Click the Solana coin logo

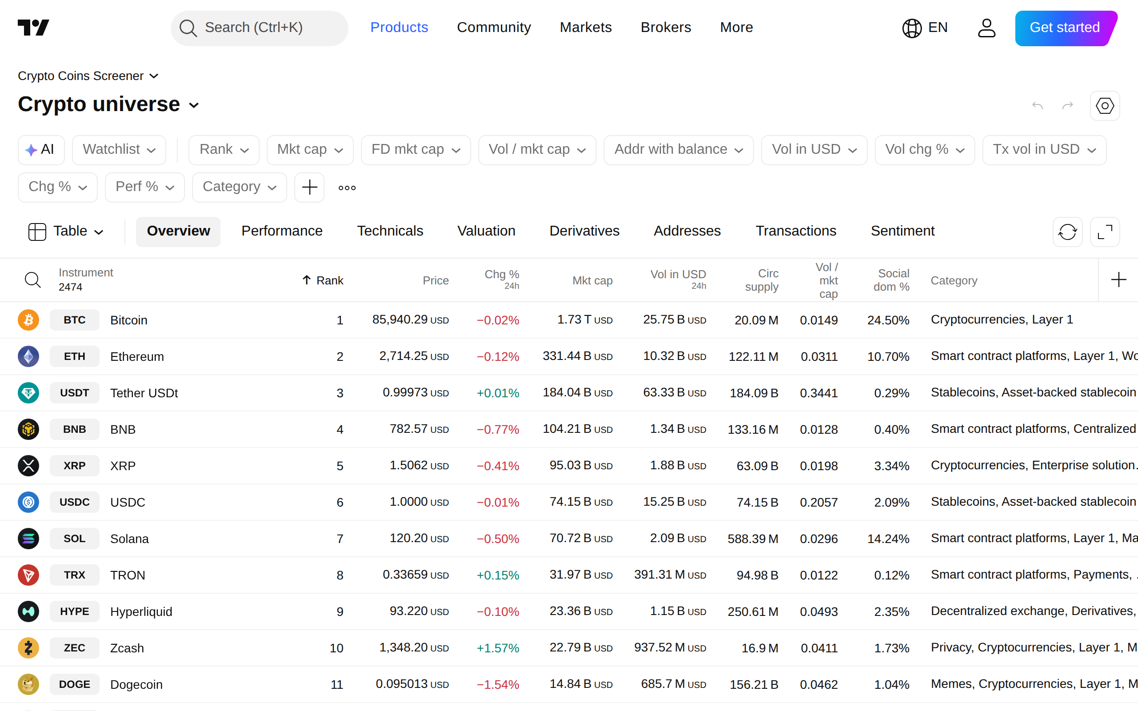[28, 539]
